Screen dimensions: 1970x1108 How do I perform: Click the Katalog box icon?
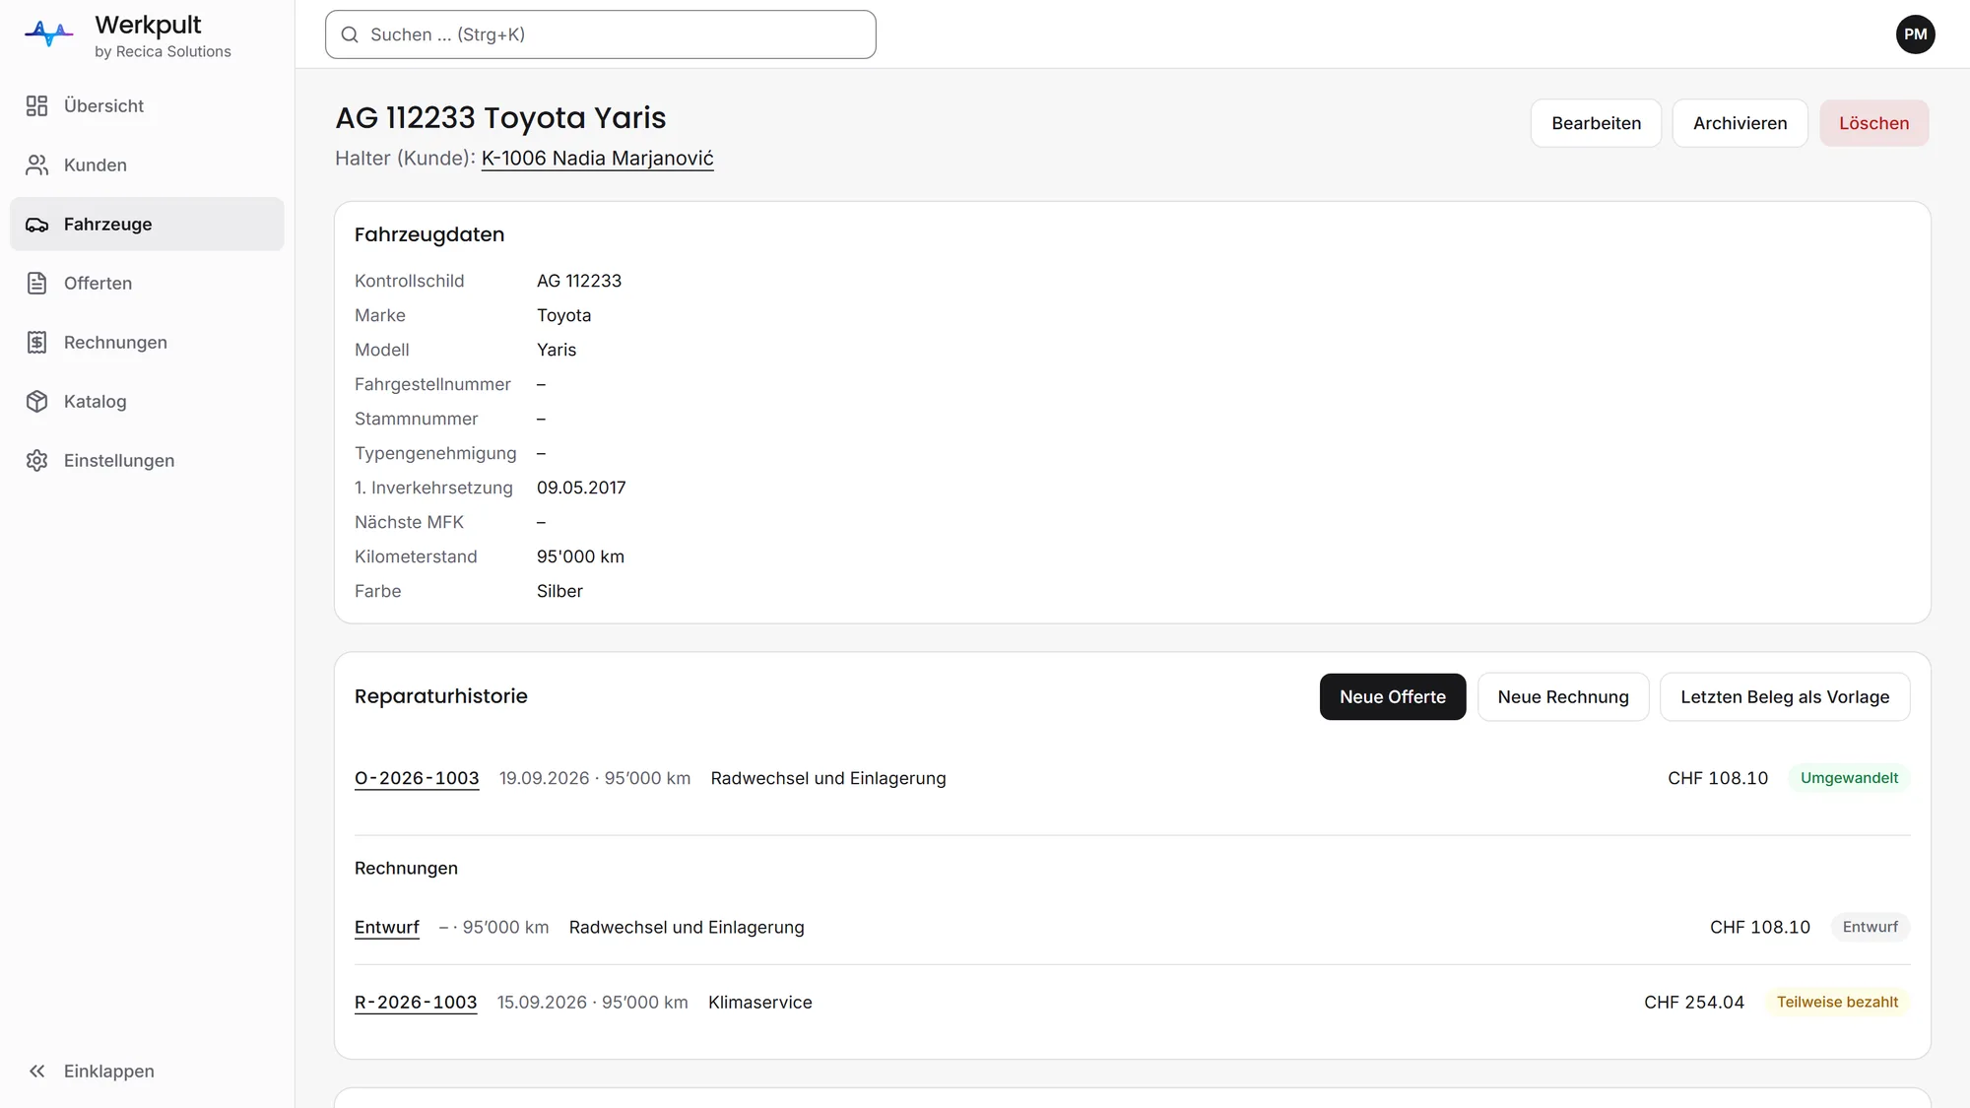coord(36,401)
